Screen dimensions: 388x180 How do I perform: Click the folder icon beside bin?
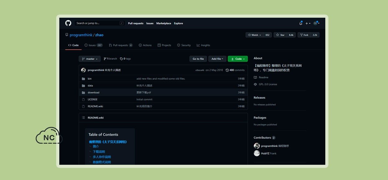point(83,79)
